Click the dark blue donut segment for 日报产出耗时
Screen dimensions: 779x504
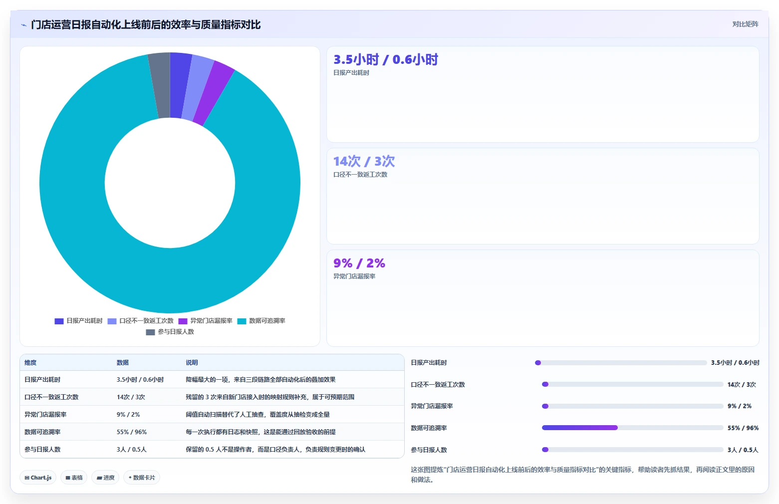coord(179,85)
